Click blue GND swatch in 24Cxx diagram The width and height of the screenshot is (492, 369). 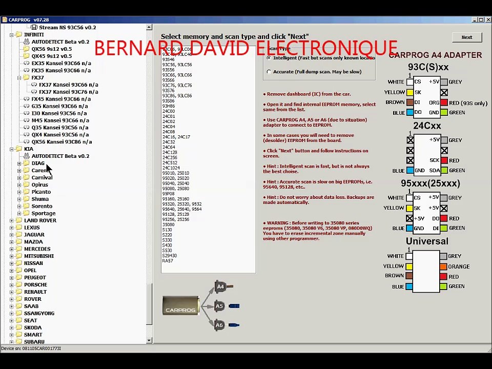click(410, 170)
